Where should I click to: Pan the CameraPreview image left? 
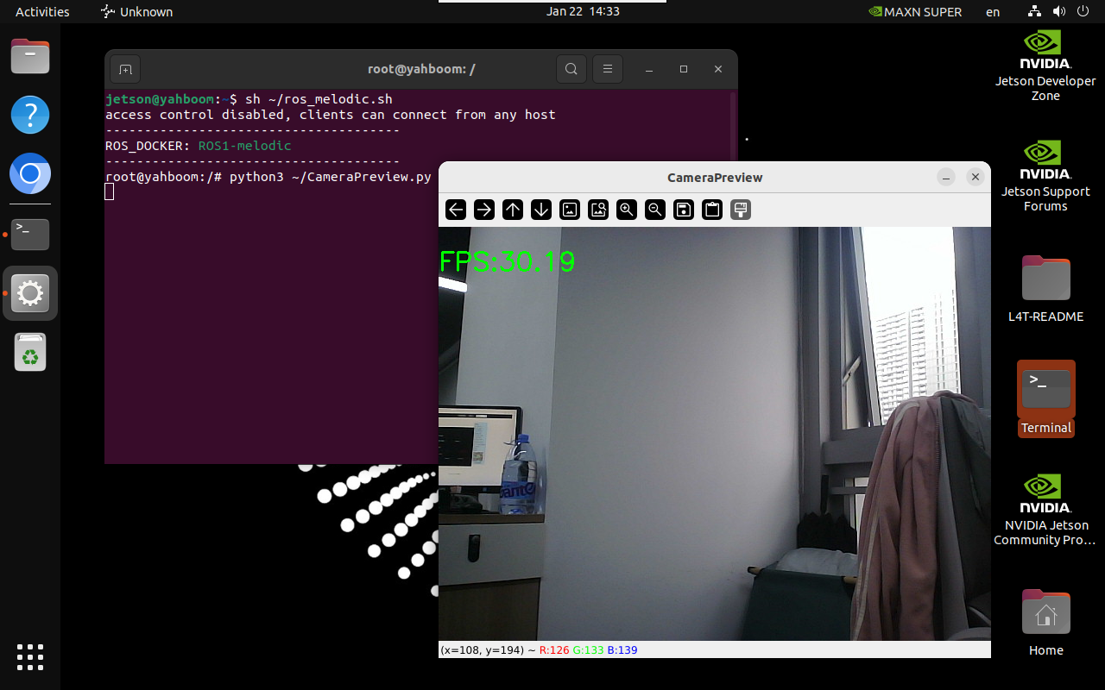[x=456, y=210]
